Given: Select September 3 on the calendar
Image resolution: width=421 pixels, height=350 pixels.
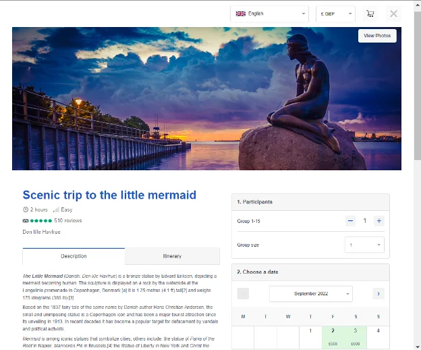Looking at the screenshot, I should [356, 336].
